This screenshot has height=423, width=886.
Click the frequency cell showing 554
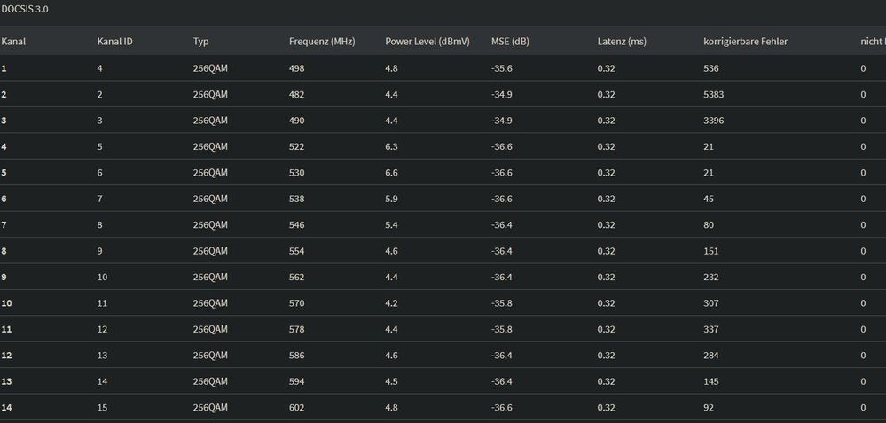(296, 251)
